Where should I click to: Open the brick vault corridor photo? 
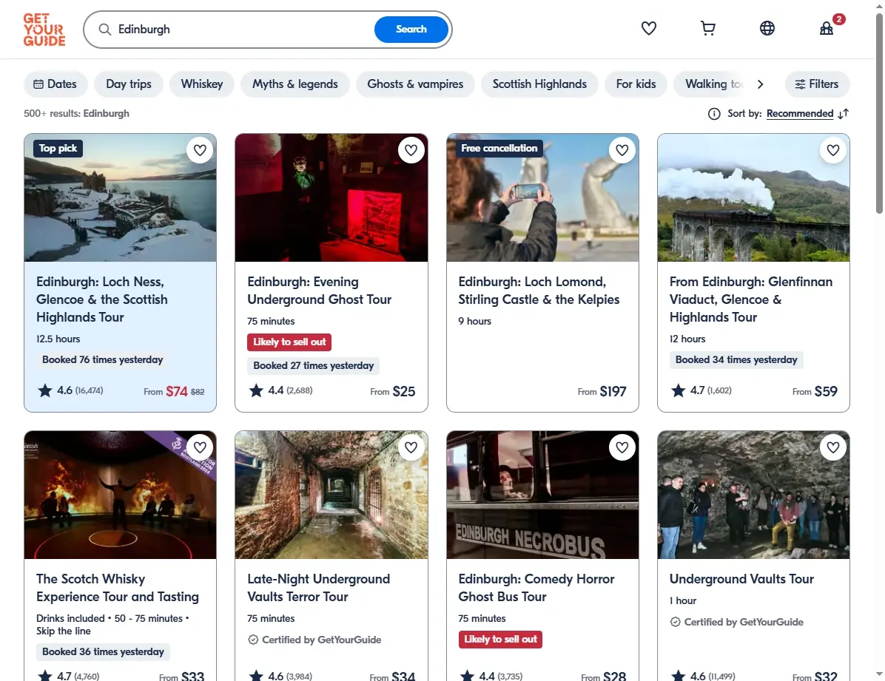[332, 495]
